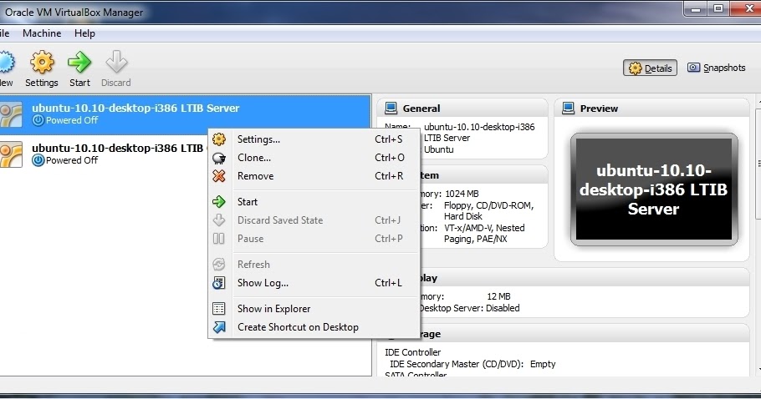Click the Show Log icon
The width and height of the screenshot is (761, 399).
(219, 283)
